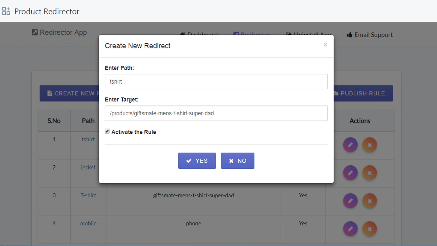Cancel the redirect with NO button
The height and width of the screenshot is (246, 437).
(x=237, y=161)
